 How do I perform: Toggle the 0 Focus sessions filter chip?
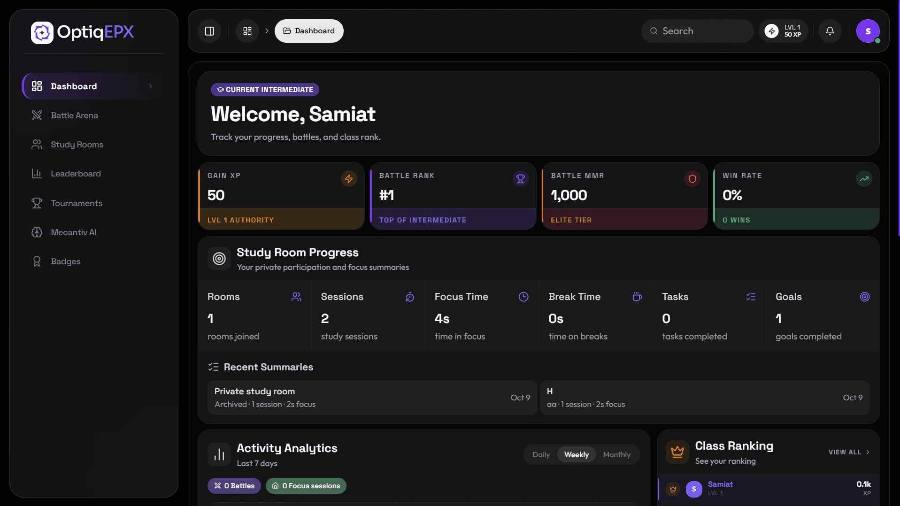coord(306,486)
